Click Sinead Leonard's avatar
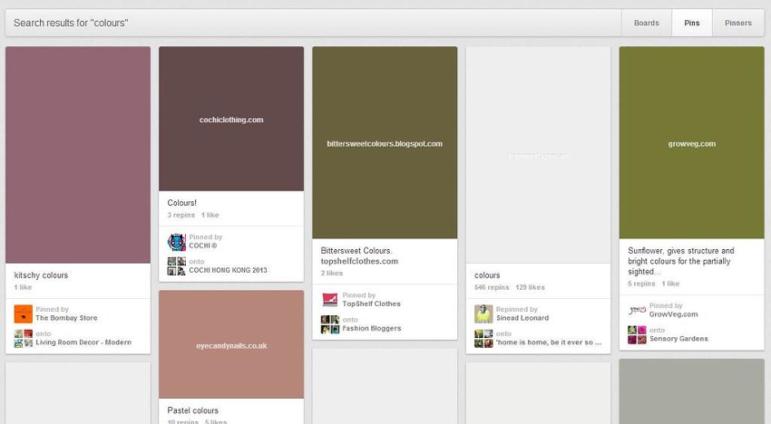Viewport: 771px width, 424px height. coord(483,313)
